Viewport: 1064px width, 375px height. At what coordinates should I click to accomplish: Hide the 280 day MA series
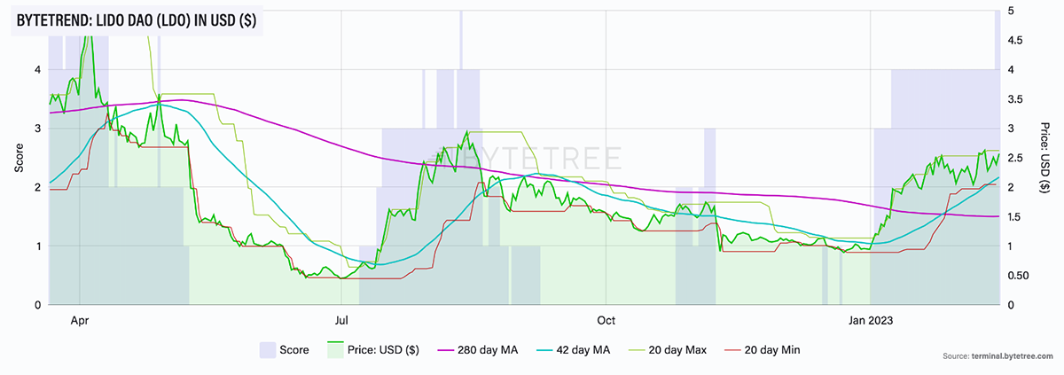479,349
